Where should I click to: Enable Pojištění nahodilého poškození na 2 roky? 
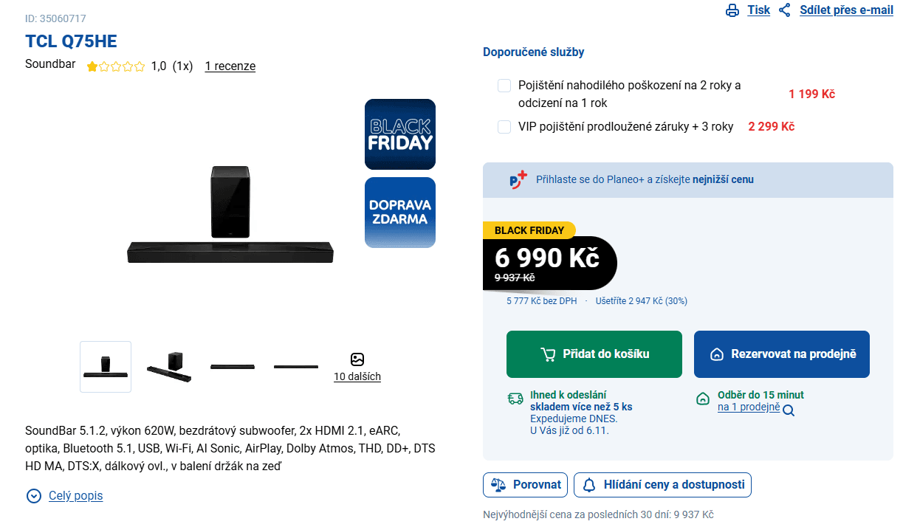click(x=504, y=86)
